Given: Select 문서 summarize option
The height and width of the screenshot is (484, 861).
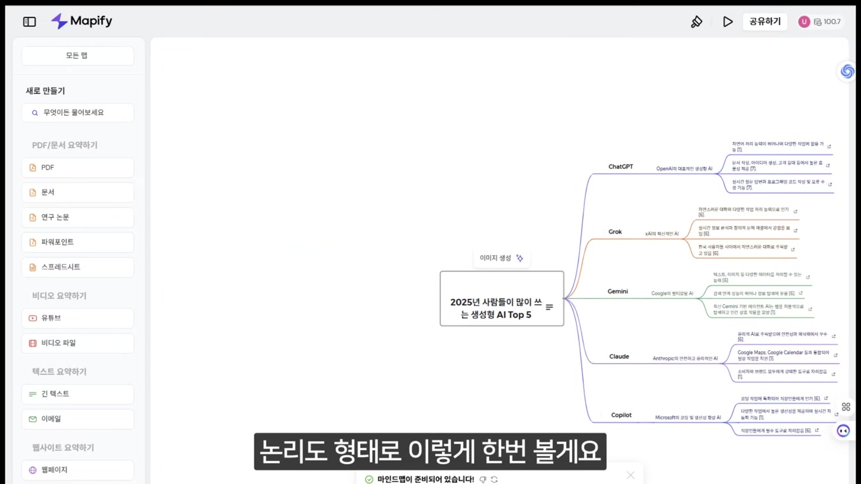Looking at the screenshot, I should point(78,193).
